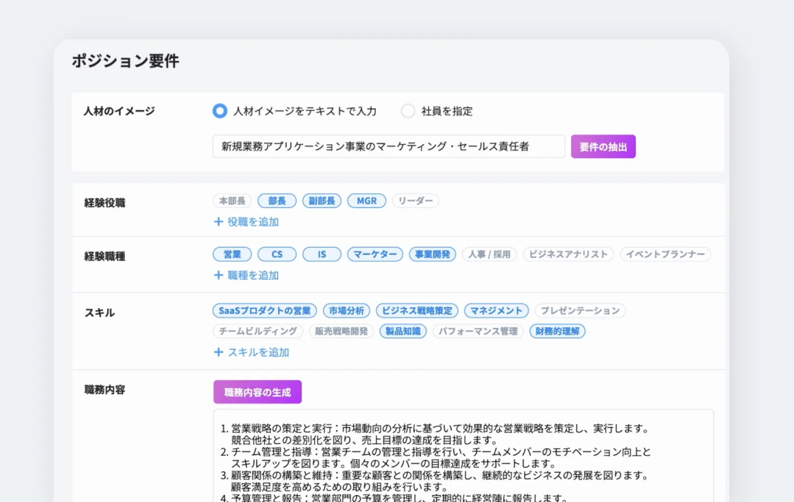The image size is (794, 502).
Task: Select the 社員を指定 radio option
Action: (408, 111)
